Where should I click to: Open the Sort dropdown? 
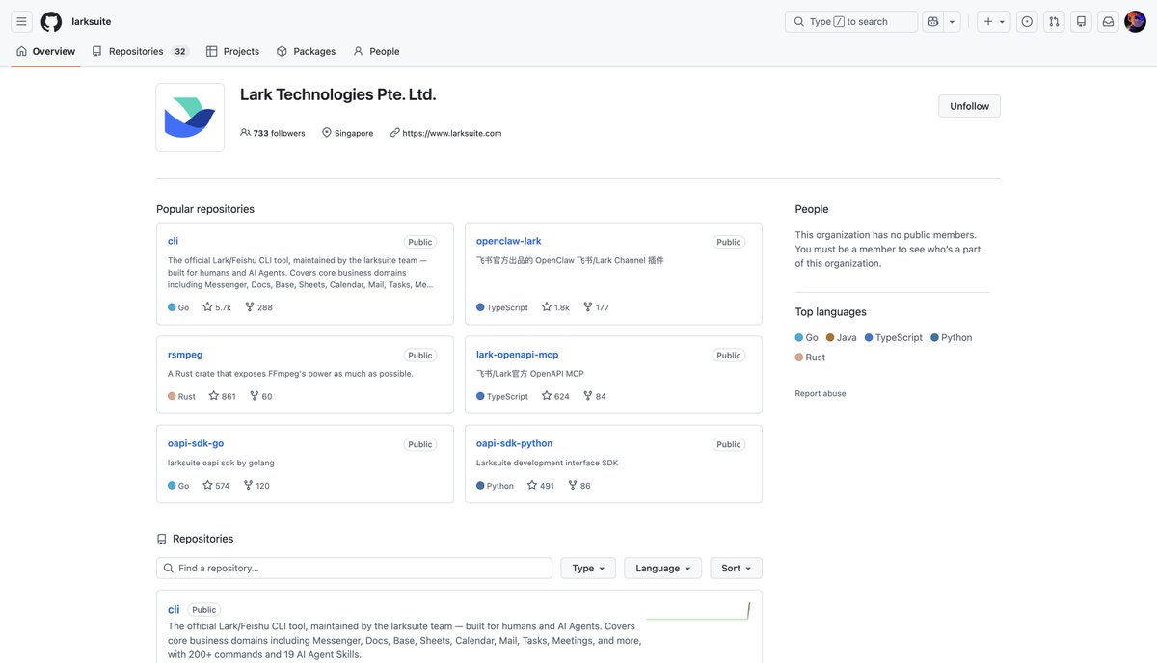pyautogui.click(x=736, y=568)
